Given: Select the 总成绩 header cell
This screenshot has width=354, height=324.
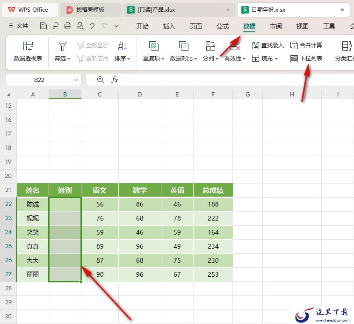Looking at the screenshot, I should pyautogui.click(x=213, y=190).
